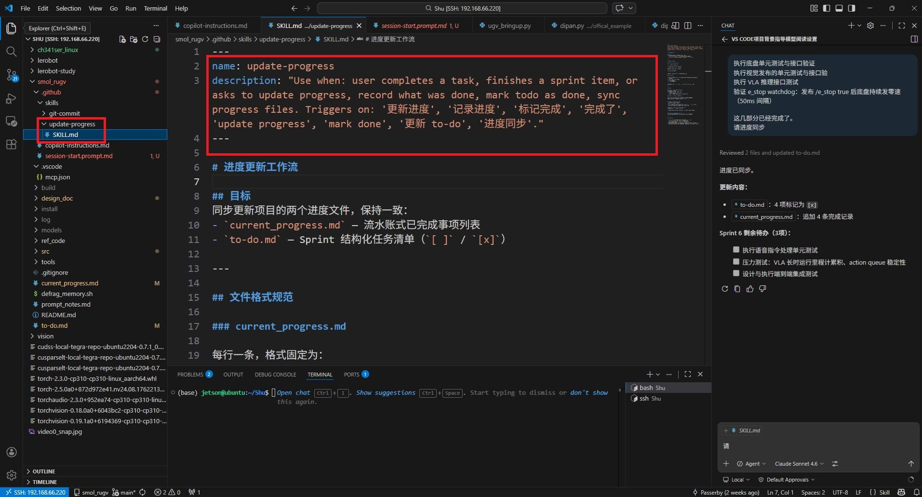This screenshot has height=497, width=922.
Task: Open the Search view in activity bar
Action: [12, 52]
